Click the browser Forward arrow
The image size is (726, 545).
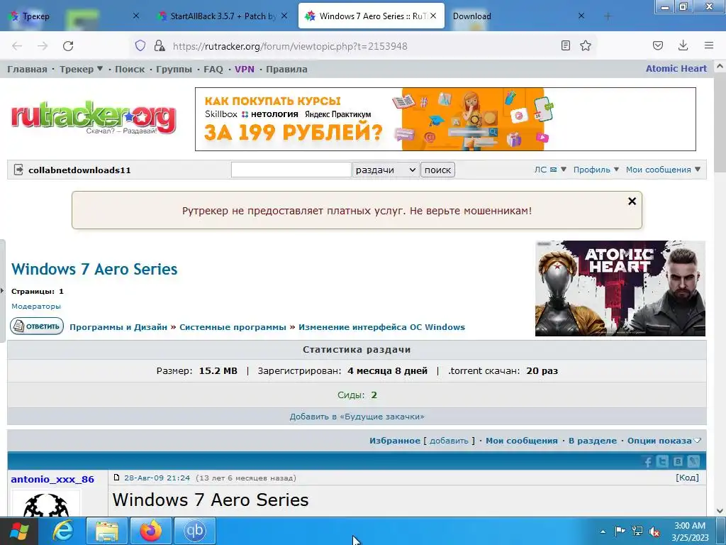pyautogui.click(x=43, y=46)
